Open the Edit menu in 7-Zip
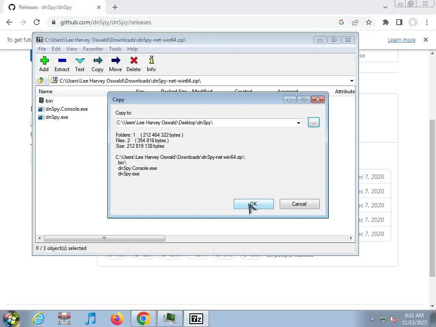 (x=56, y=49)
